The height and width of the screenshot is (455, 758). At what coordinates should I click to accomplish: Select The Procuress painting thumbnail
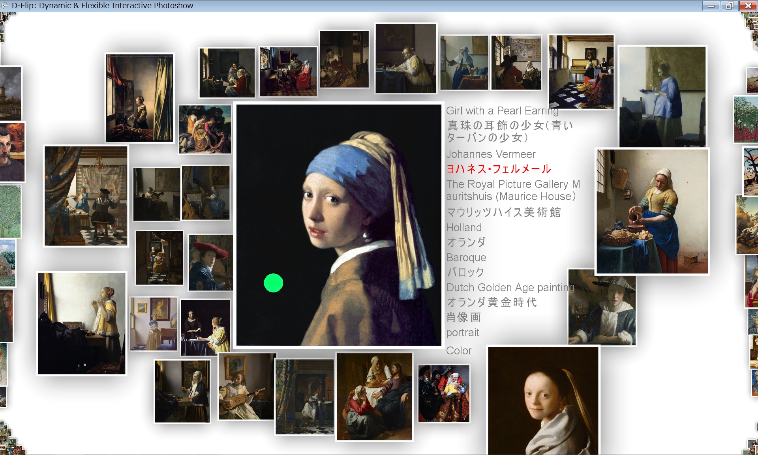pyautogui.click(x=444, y=393)
